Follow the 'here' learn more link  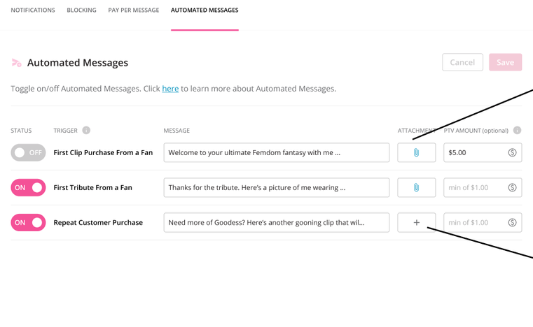(x=170, y=89)
